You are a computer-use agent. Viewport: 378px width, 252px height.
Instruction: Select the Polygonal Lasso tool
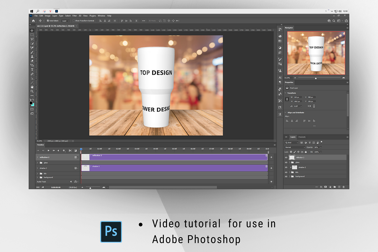[x=32, y=39]
